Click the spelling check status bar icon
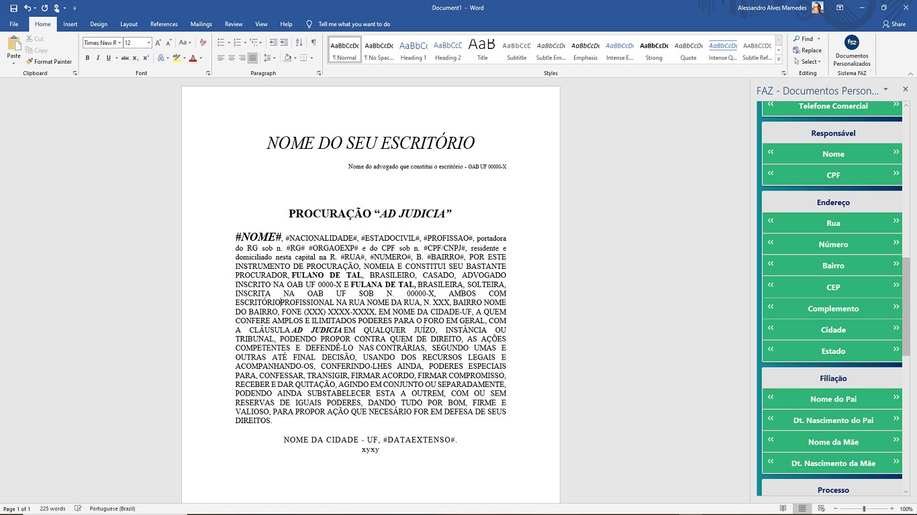This screenshot has height=515, width=917. coord(78,509)
